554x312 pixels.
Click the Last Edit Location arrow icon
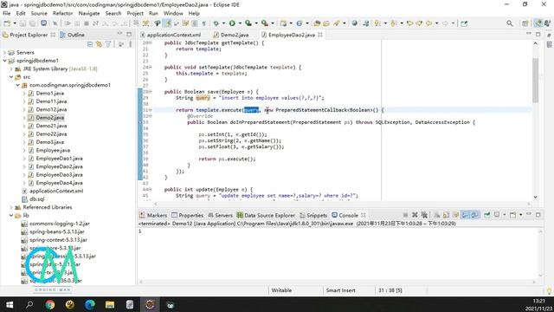pos(409,23)
